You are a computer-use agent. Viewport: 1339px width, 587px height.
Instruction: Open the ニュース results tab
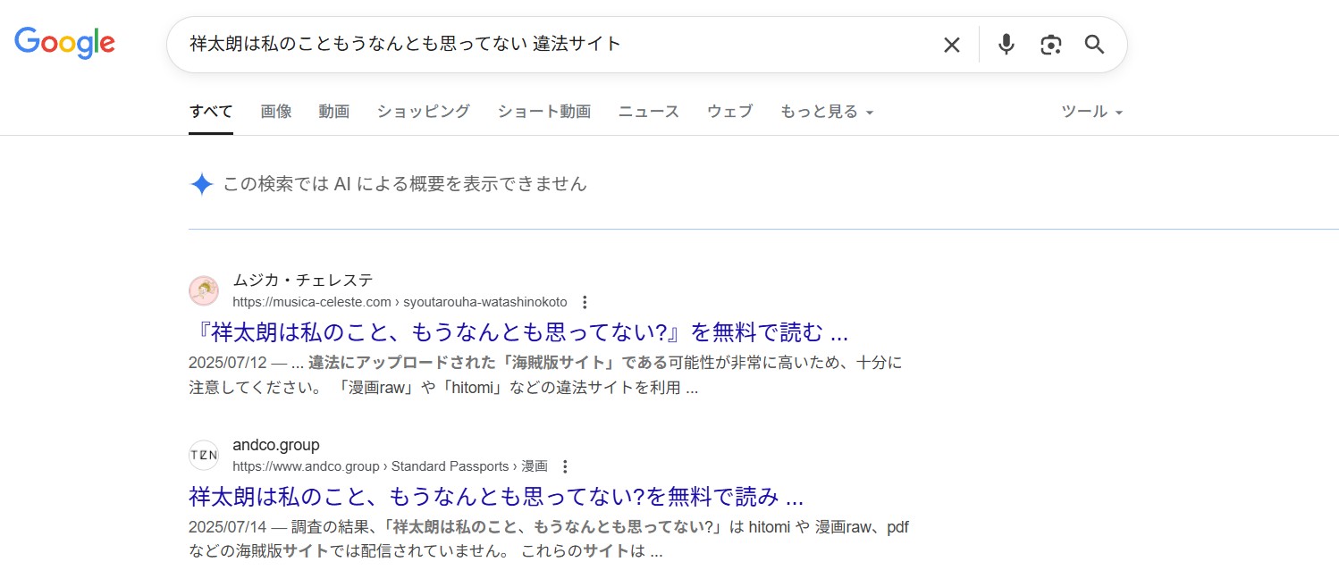(649, 111)
